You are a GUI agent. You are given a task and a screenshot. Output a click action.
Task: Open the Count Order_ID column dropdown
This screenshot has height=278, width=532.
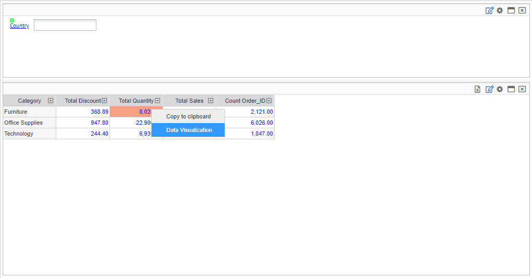click(269, 101)
